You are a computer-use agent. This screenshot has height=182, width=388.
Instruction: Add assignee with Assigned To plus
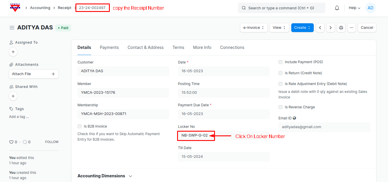point(13,52)
